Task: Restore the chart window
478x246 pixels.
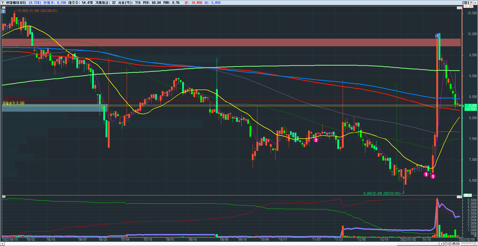Action: [x=471, y=3]
